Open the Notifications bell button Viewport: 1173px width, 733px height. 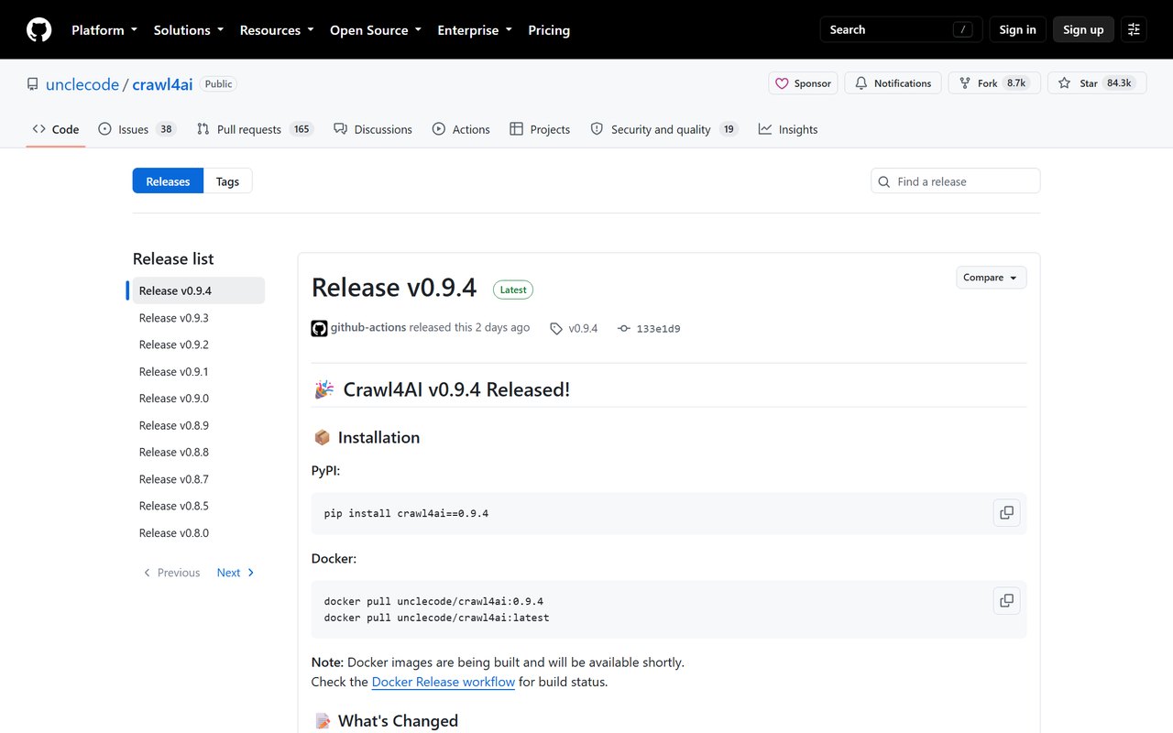pyautogui.click(x=893, y=83)
